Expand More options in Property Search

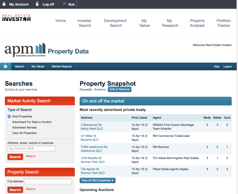pos(31,190)
